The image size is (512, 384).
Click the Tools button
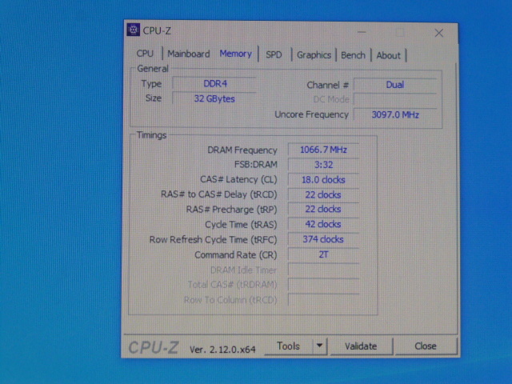(x=288, y=346)
